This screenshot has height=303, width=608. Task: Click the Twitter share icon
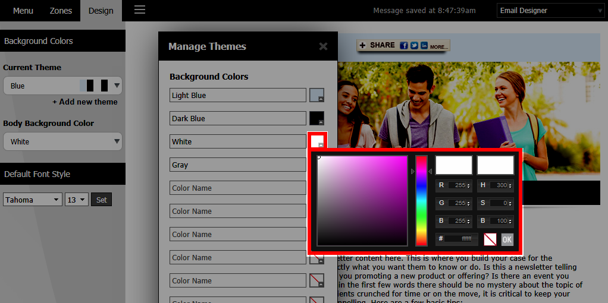tap(414, 46)
